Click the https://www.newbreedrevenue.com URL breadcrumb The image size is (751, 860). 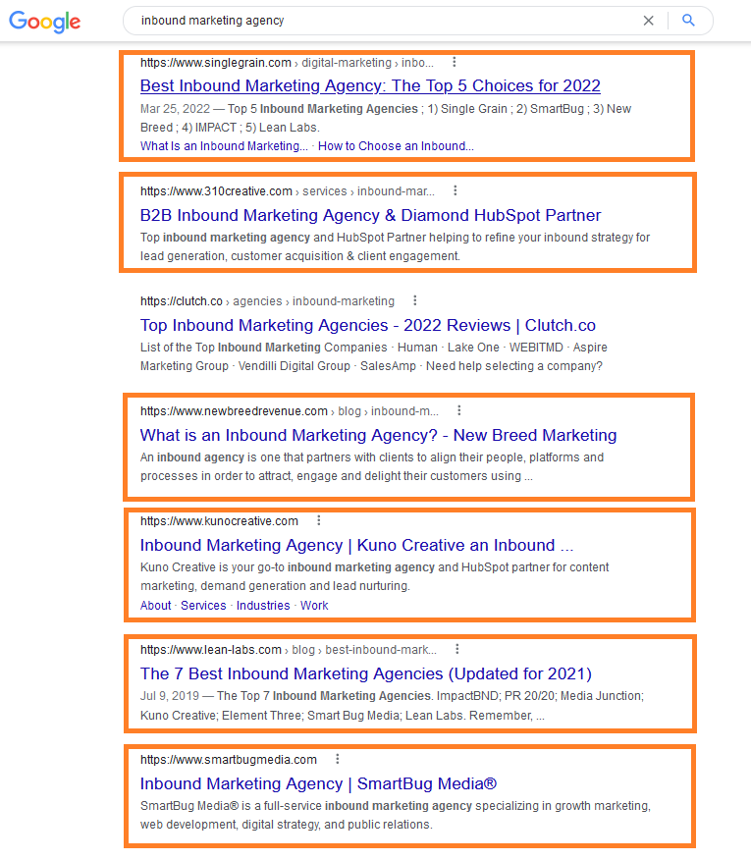pos(290,410)
